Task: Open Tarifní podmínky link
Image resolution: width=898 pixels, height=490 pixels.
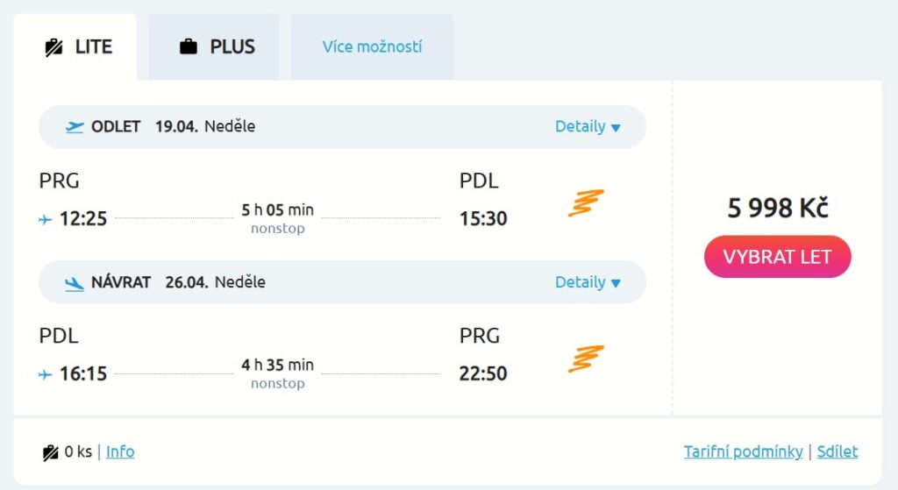Action: [743, 452]
